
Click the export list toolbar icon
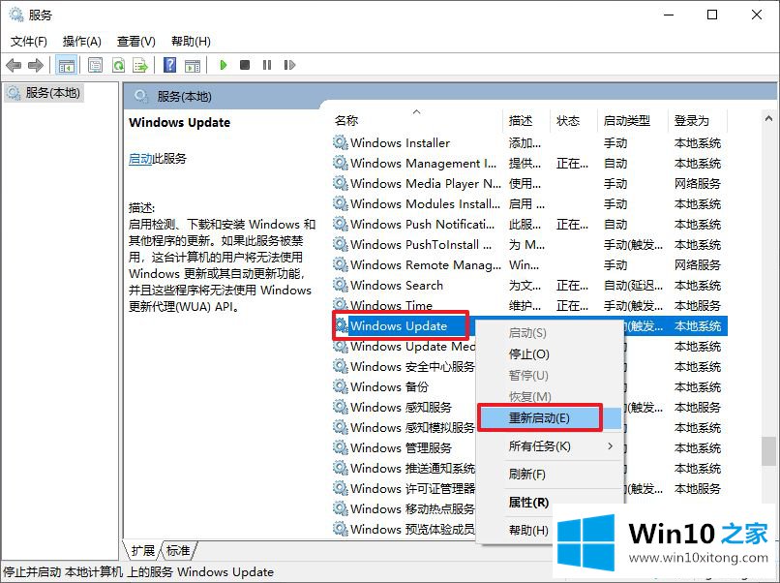[x=139, y=65]
